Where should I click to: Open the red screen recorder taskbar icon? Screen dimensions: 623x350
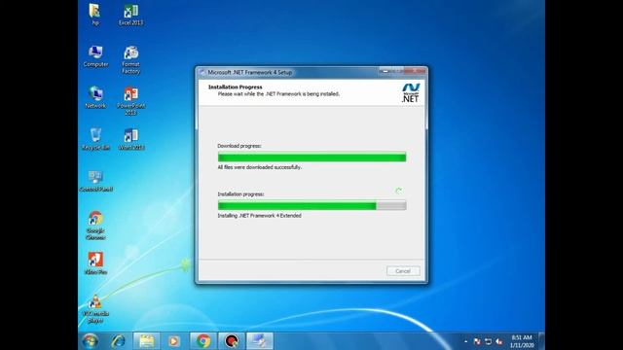click(232, 341)
